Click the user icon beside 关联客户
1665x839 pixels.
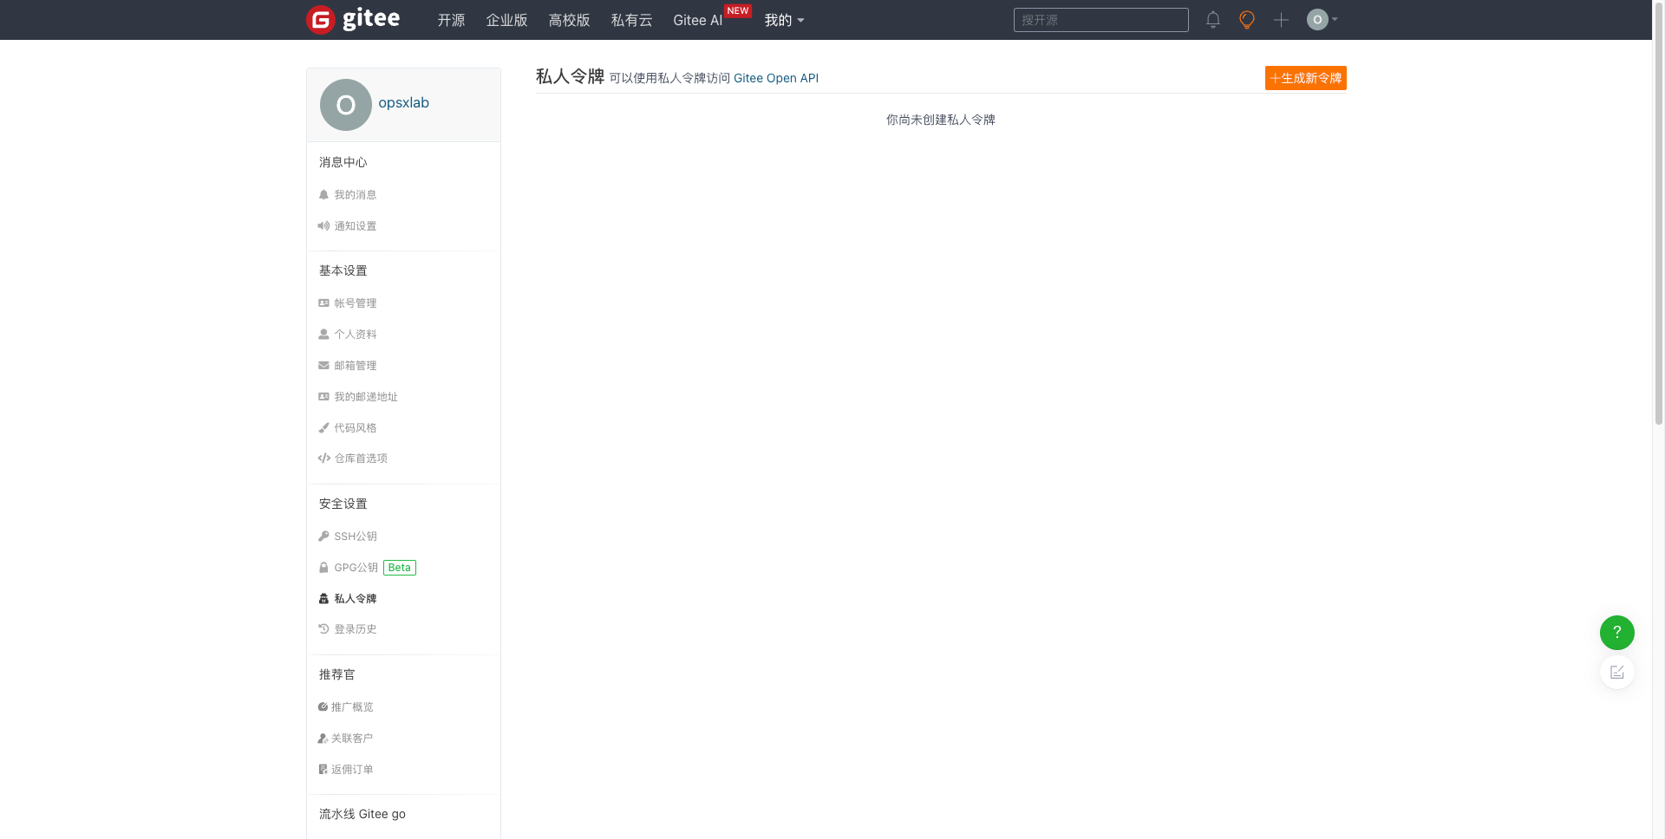[x=323, y=738]
